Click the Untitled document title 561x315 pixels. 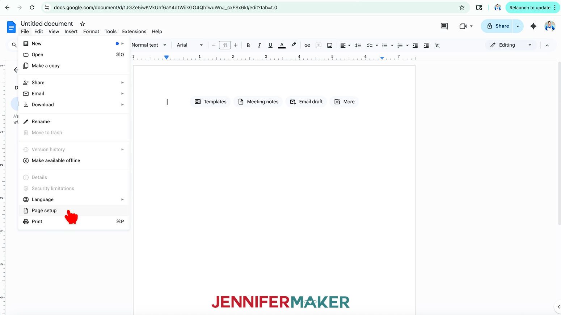(47, 23)
